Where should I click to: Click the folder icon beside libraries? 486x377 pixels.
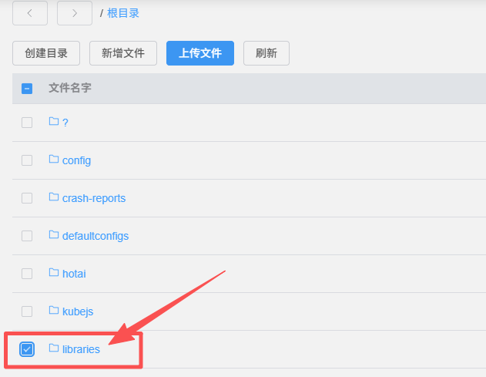[x=54, y=348]
